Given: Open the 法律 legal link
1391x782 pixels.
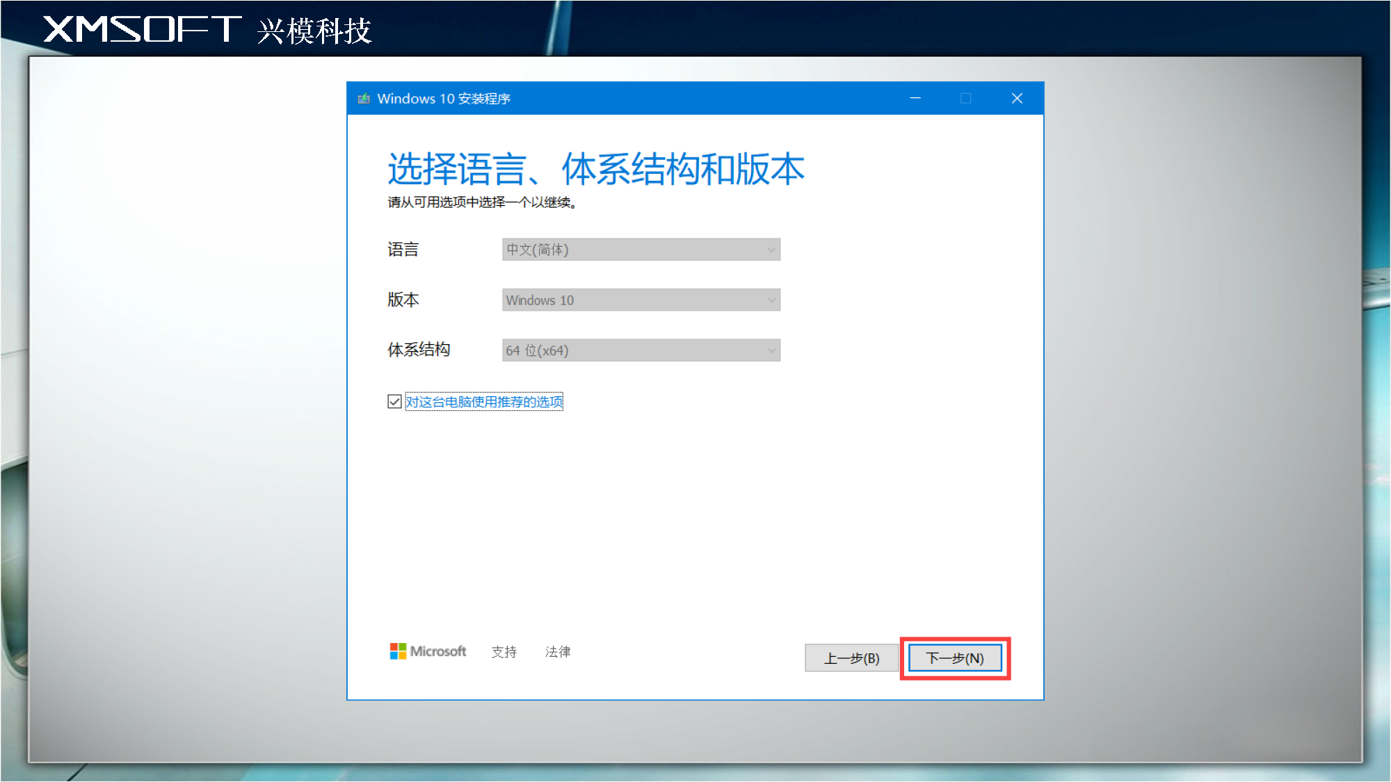Looking at the screenshot, I should coord(558,652).
